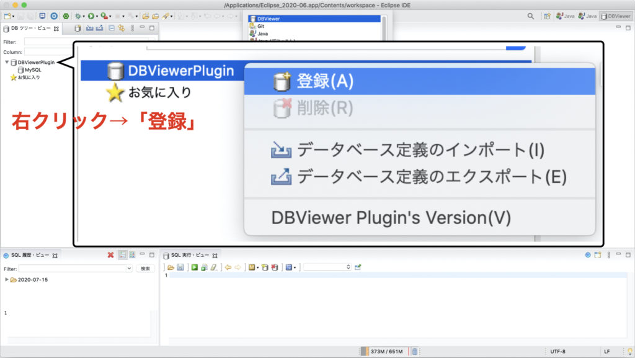Viewport: 635px width, 358px height.
Task: Click the green power icon in main toolbar
Action: (66, 16)
